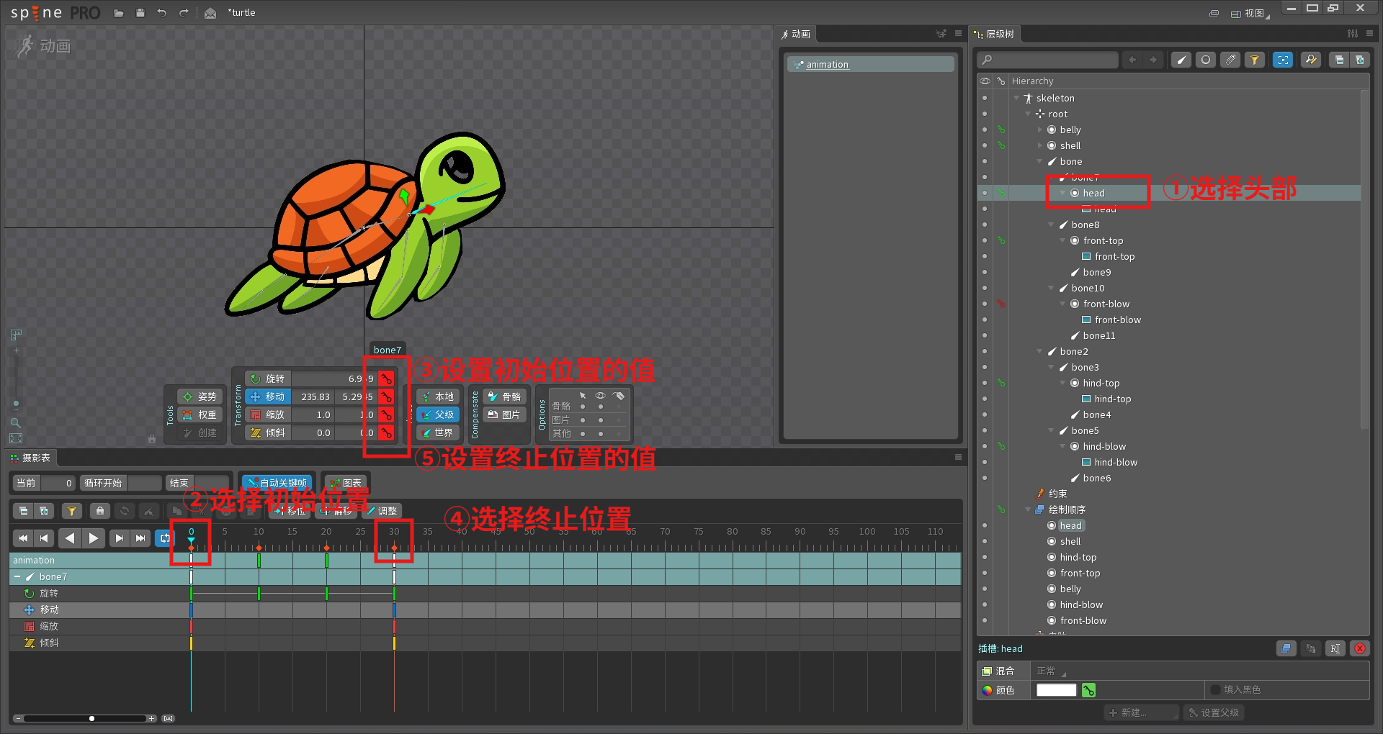The width and height of the screenshot is (1383, 734).
Task: Jump to last frame of animation
Action: (140, 538)
